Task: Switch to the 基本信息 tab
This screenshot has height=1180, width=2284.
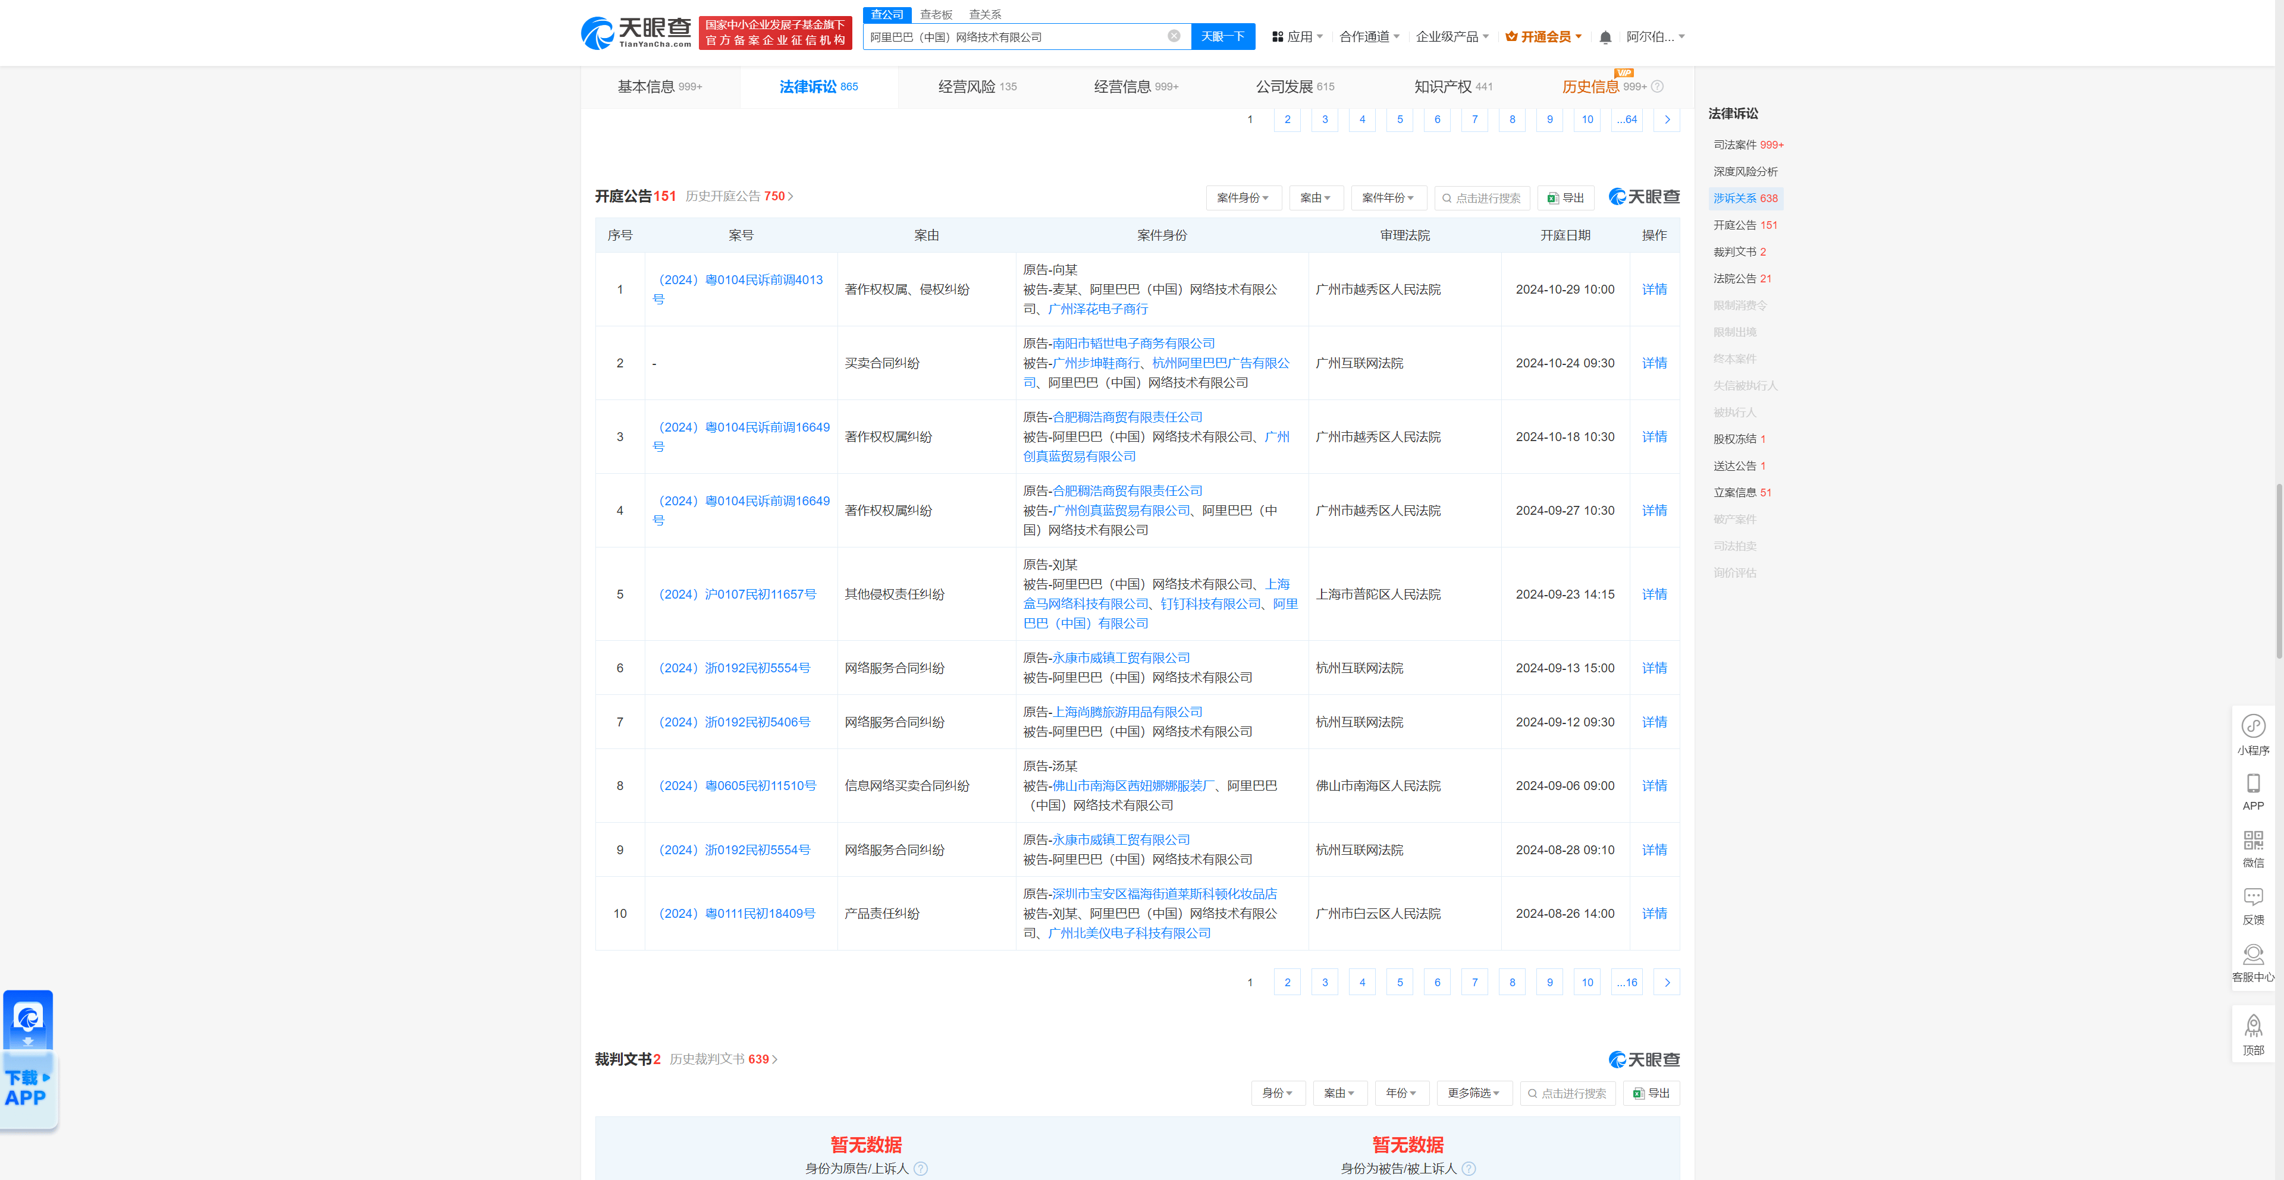Action: [660, 87]
